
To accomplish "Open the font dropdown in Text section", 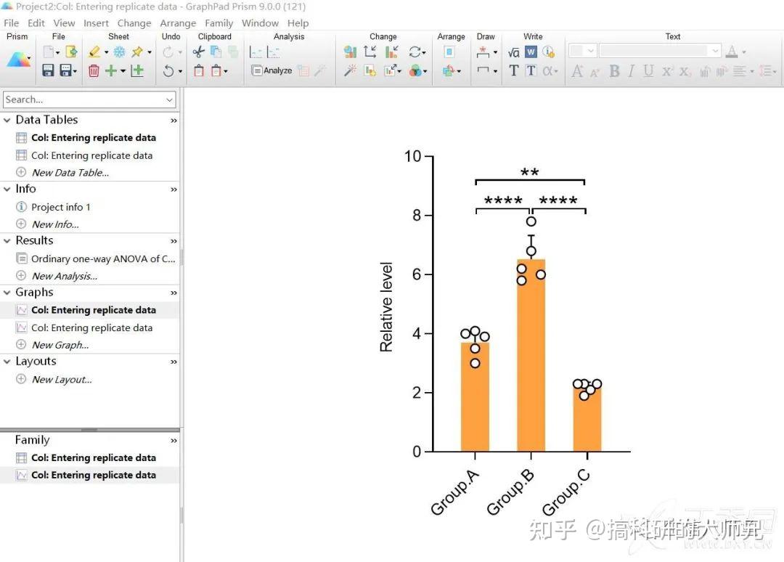I will (658, 50).
